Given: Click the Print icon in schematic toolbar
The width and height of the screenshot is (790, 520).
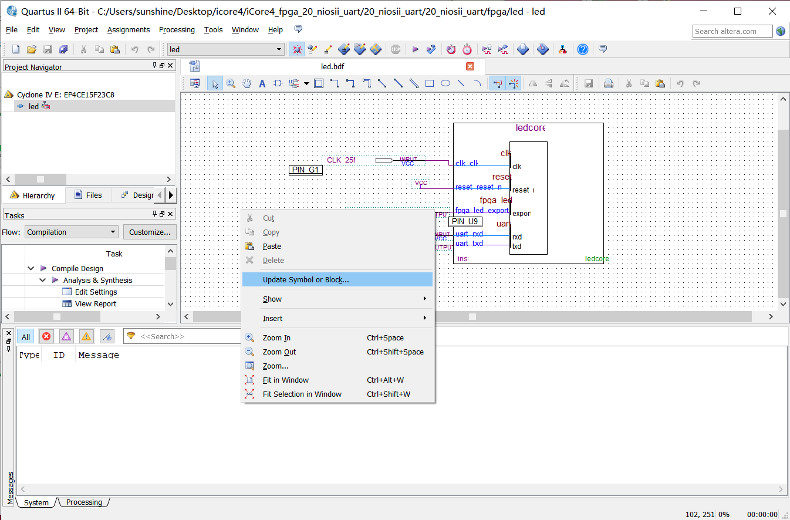Looking at the screenshot, I should click(x=609, y=83).
